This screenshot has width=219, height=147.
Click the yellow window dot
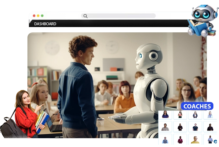tap(38, 16)
